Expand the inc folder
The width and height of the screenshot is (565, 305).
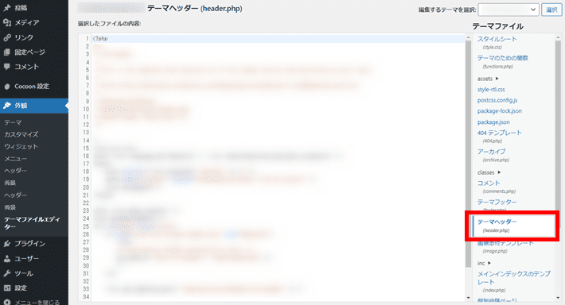pos(484,263)
